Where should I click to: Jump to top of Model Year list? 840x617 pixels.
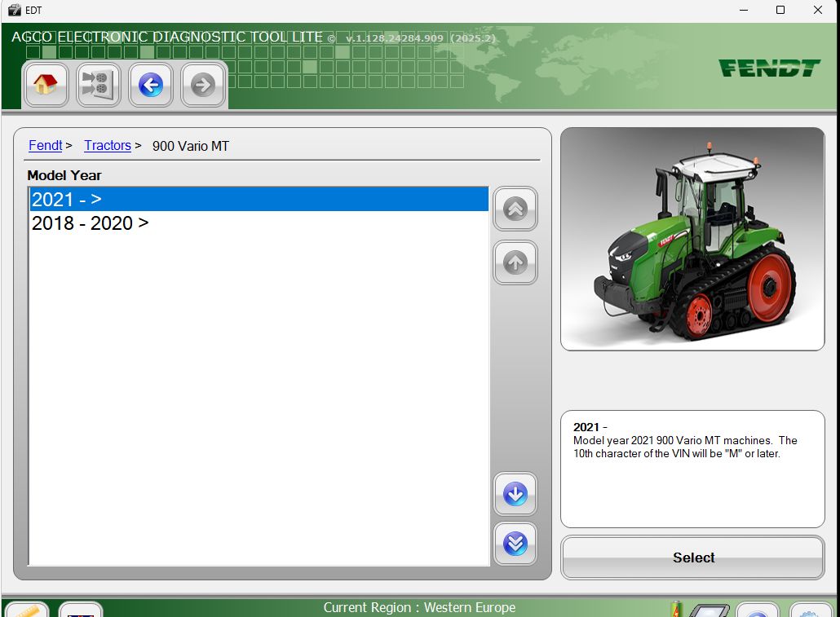[515, 209]
